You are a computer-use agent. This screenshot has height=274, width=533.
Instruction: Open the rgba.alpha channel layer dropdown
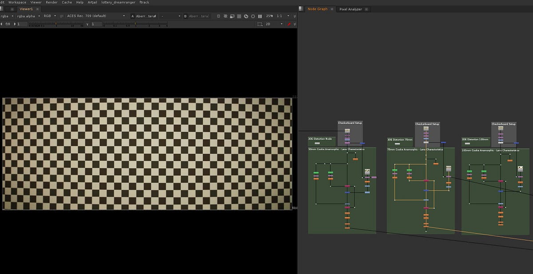[39, 16]
